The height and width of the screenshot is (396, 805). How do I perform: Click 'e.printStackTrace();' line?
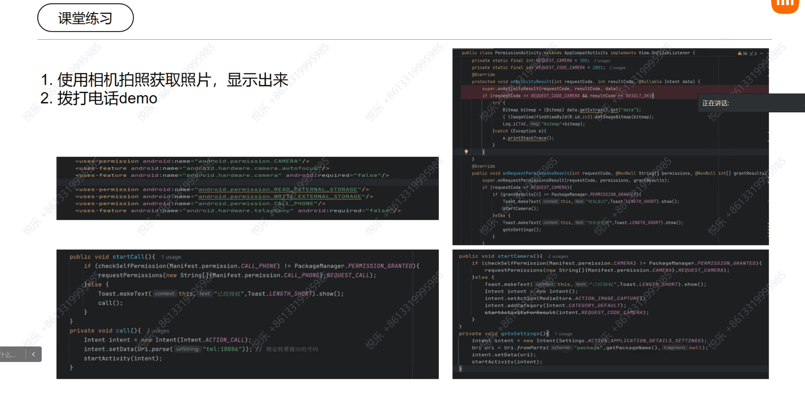tap(528, 138)
